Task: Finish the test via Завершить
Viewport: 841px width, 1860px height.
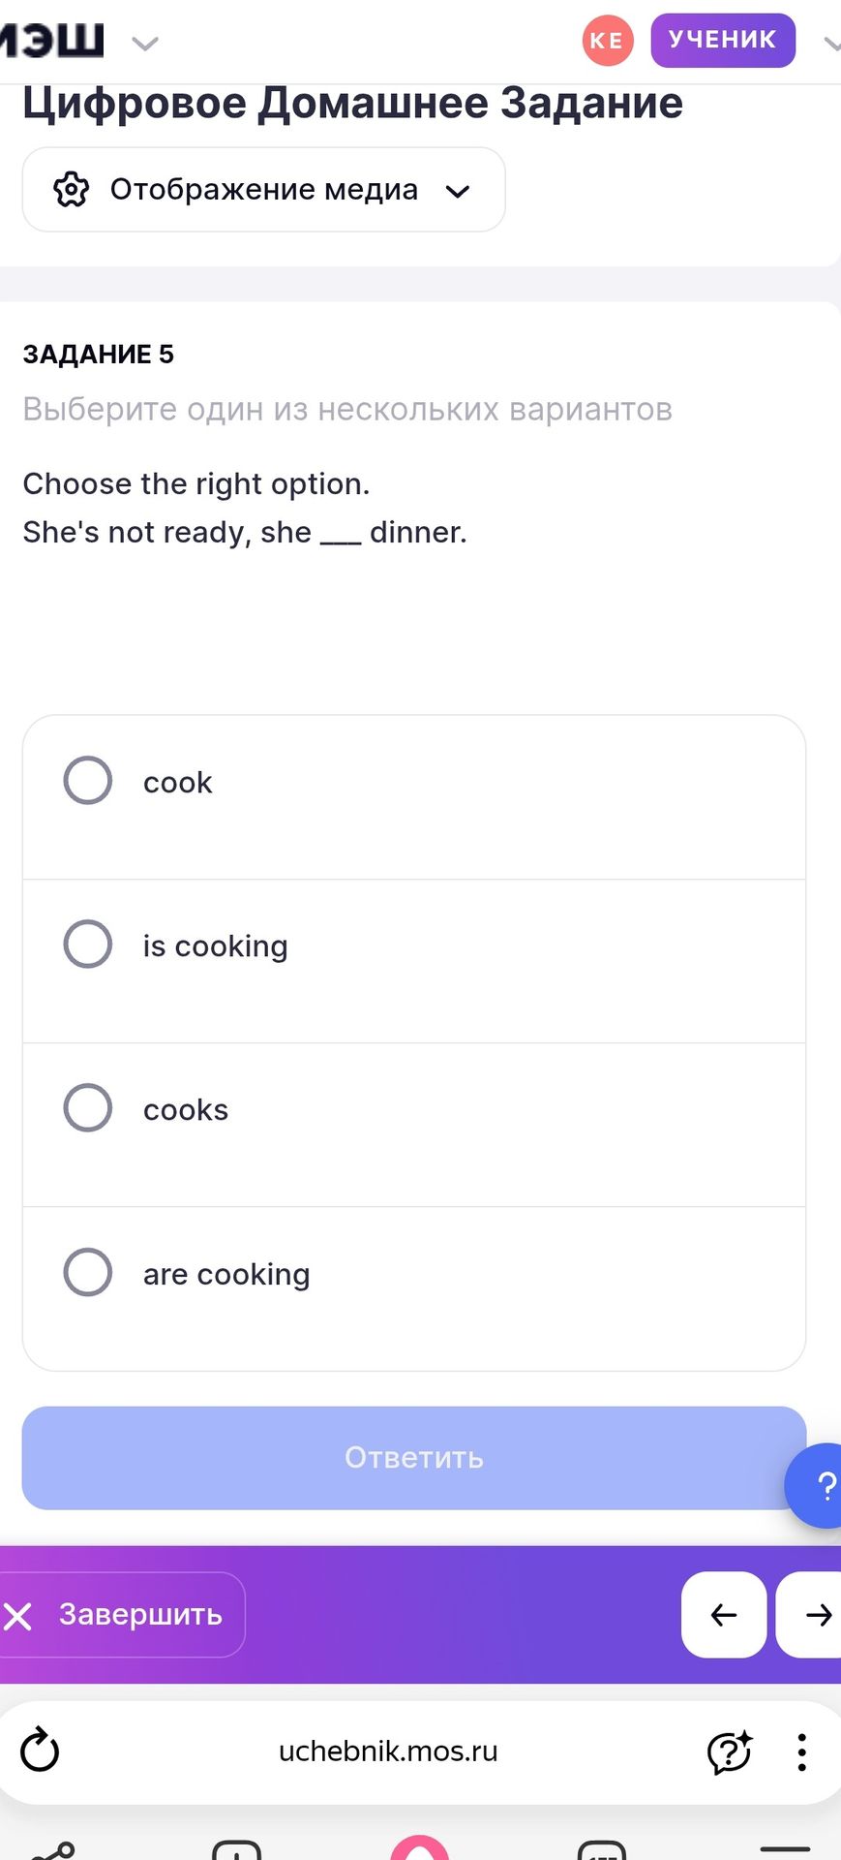Action: (x=122, y=1615)
